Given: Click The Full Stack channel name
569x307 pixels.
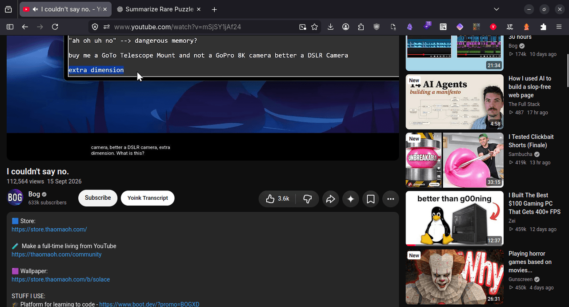Looking at the screenshot, I should coord(524,104).
